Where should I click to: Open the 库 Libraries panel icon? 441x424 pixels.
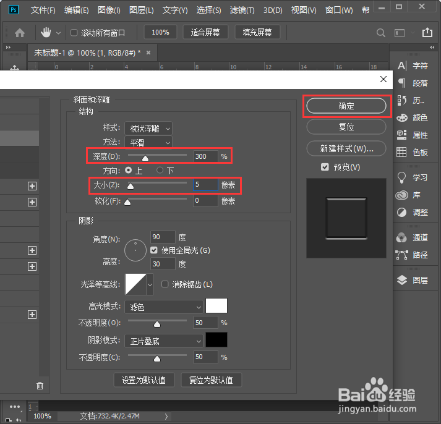click(401, 195)
